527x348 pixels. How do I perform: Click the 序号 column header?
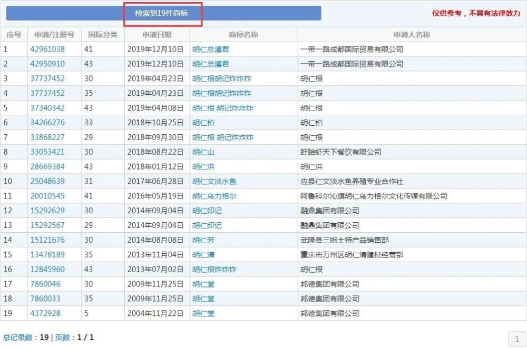(14, 35)
